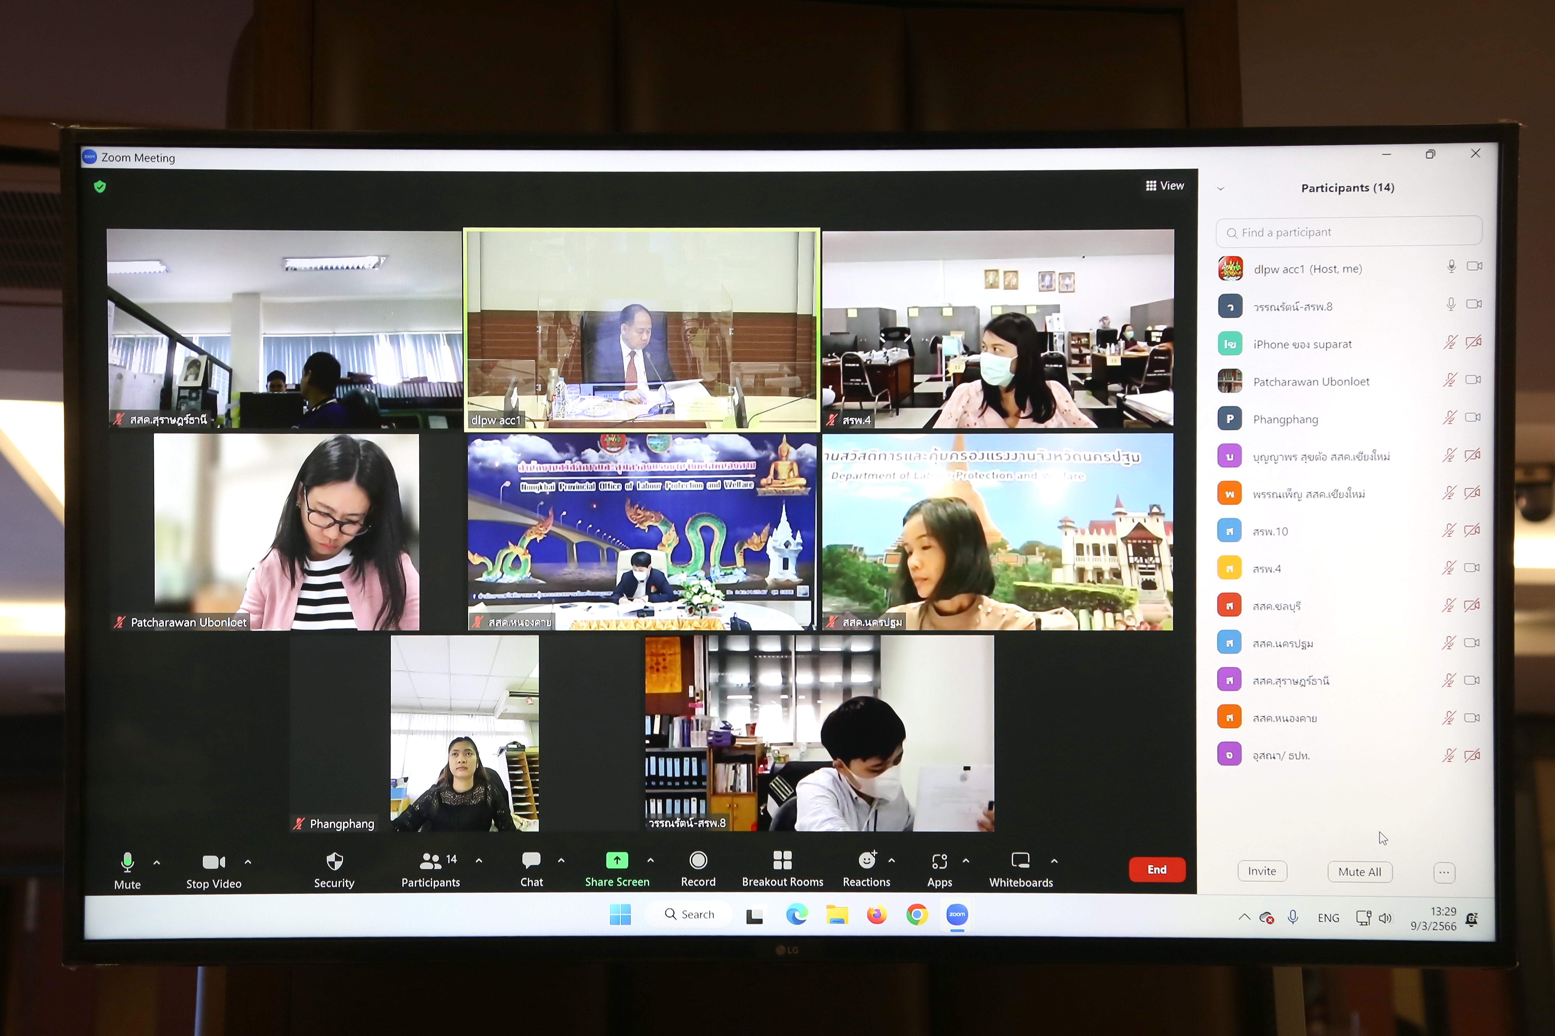This screenshot has width=1555, height=1036.
Task: Expand video options arrow beside Stop Video
Action: (x=248, y=862)
